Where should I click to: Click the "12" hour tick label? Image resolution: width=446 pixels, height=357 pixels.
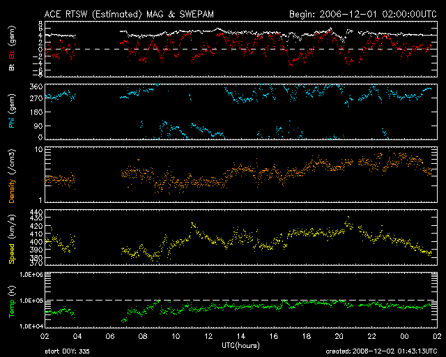pyautogui.click(x=208, y=336)
